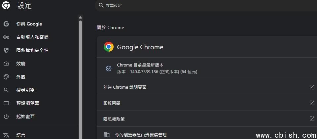Click the palette icon for 外觀

click(6, 77)
